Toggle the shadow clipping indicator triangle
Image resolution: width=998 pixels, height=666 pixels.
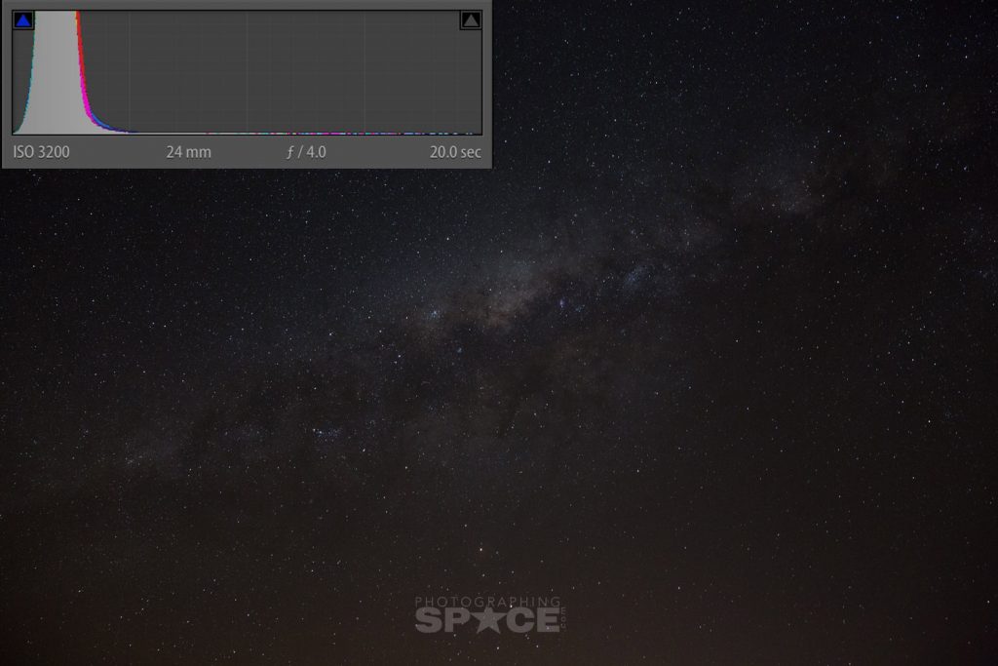click(23, 20)
